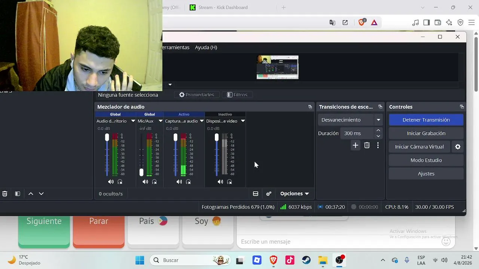Open Steam from Windows taskbar

click(x=306, y=260)
